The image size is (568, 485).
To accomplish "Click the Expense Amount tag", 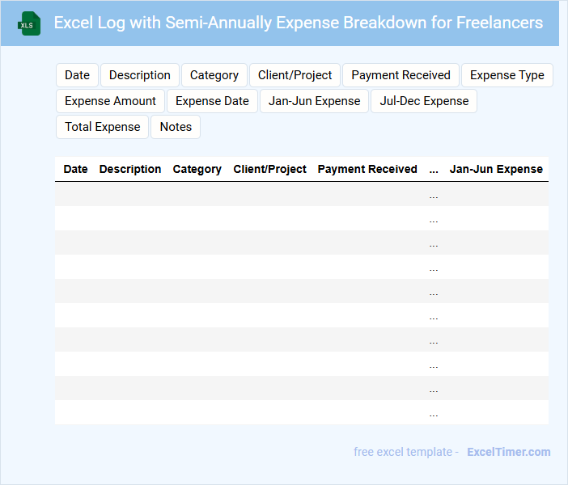I will click(110, 101).
